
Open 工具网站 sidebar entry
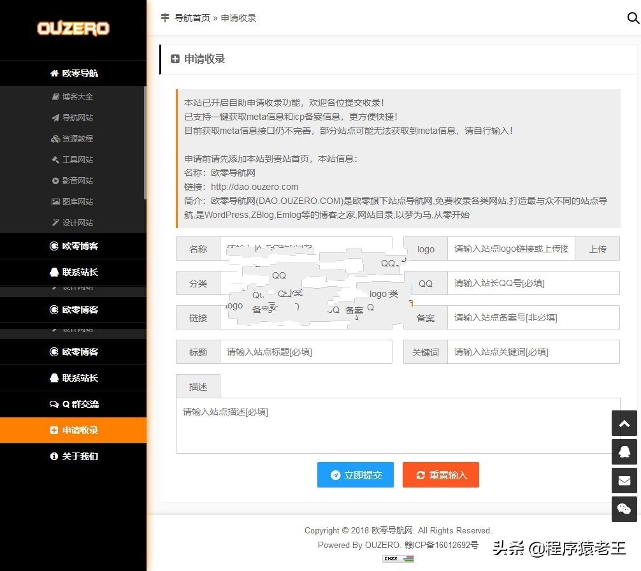coord(73,159)
